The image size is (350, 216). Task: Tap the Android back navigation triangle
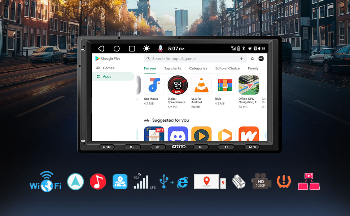coord(101,49)
